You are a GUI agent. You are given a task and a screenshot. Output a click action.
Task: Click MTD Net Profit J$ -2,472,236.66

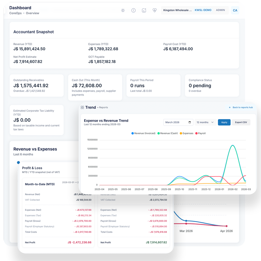point(79,242)
